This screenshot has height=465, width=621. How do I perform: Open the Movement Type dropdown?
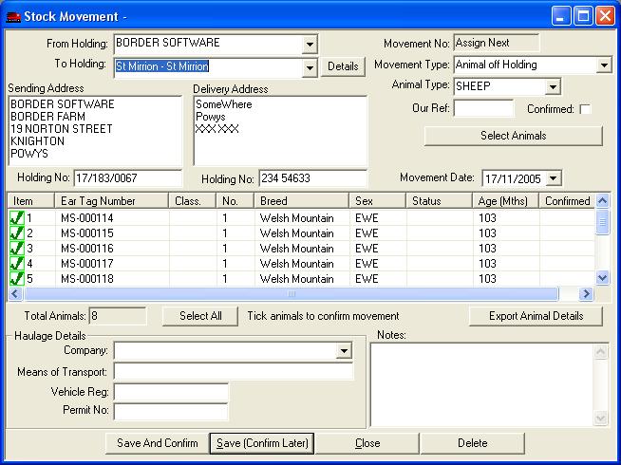click(x=604, y=65)
